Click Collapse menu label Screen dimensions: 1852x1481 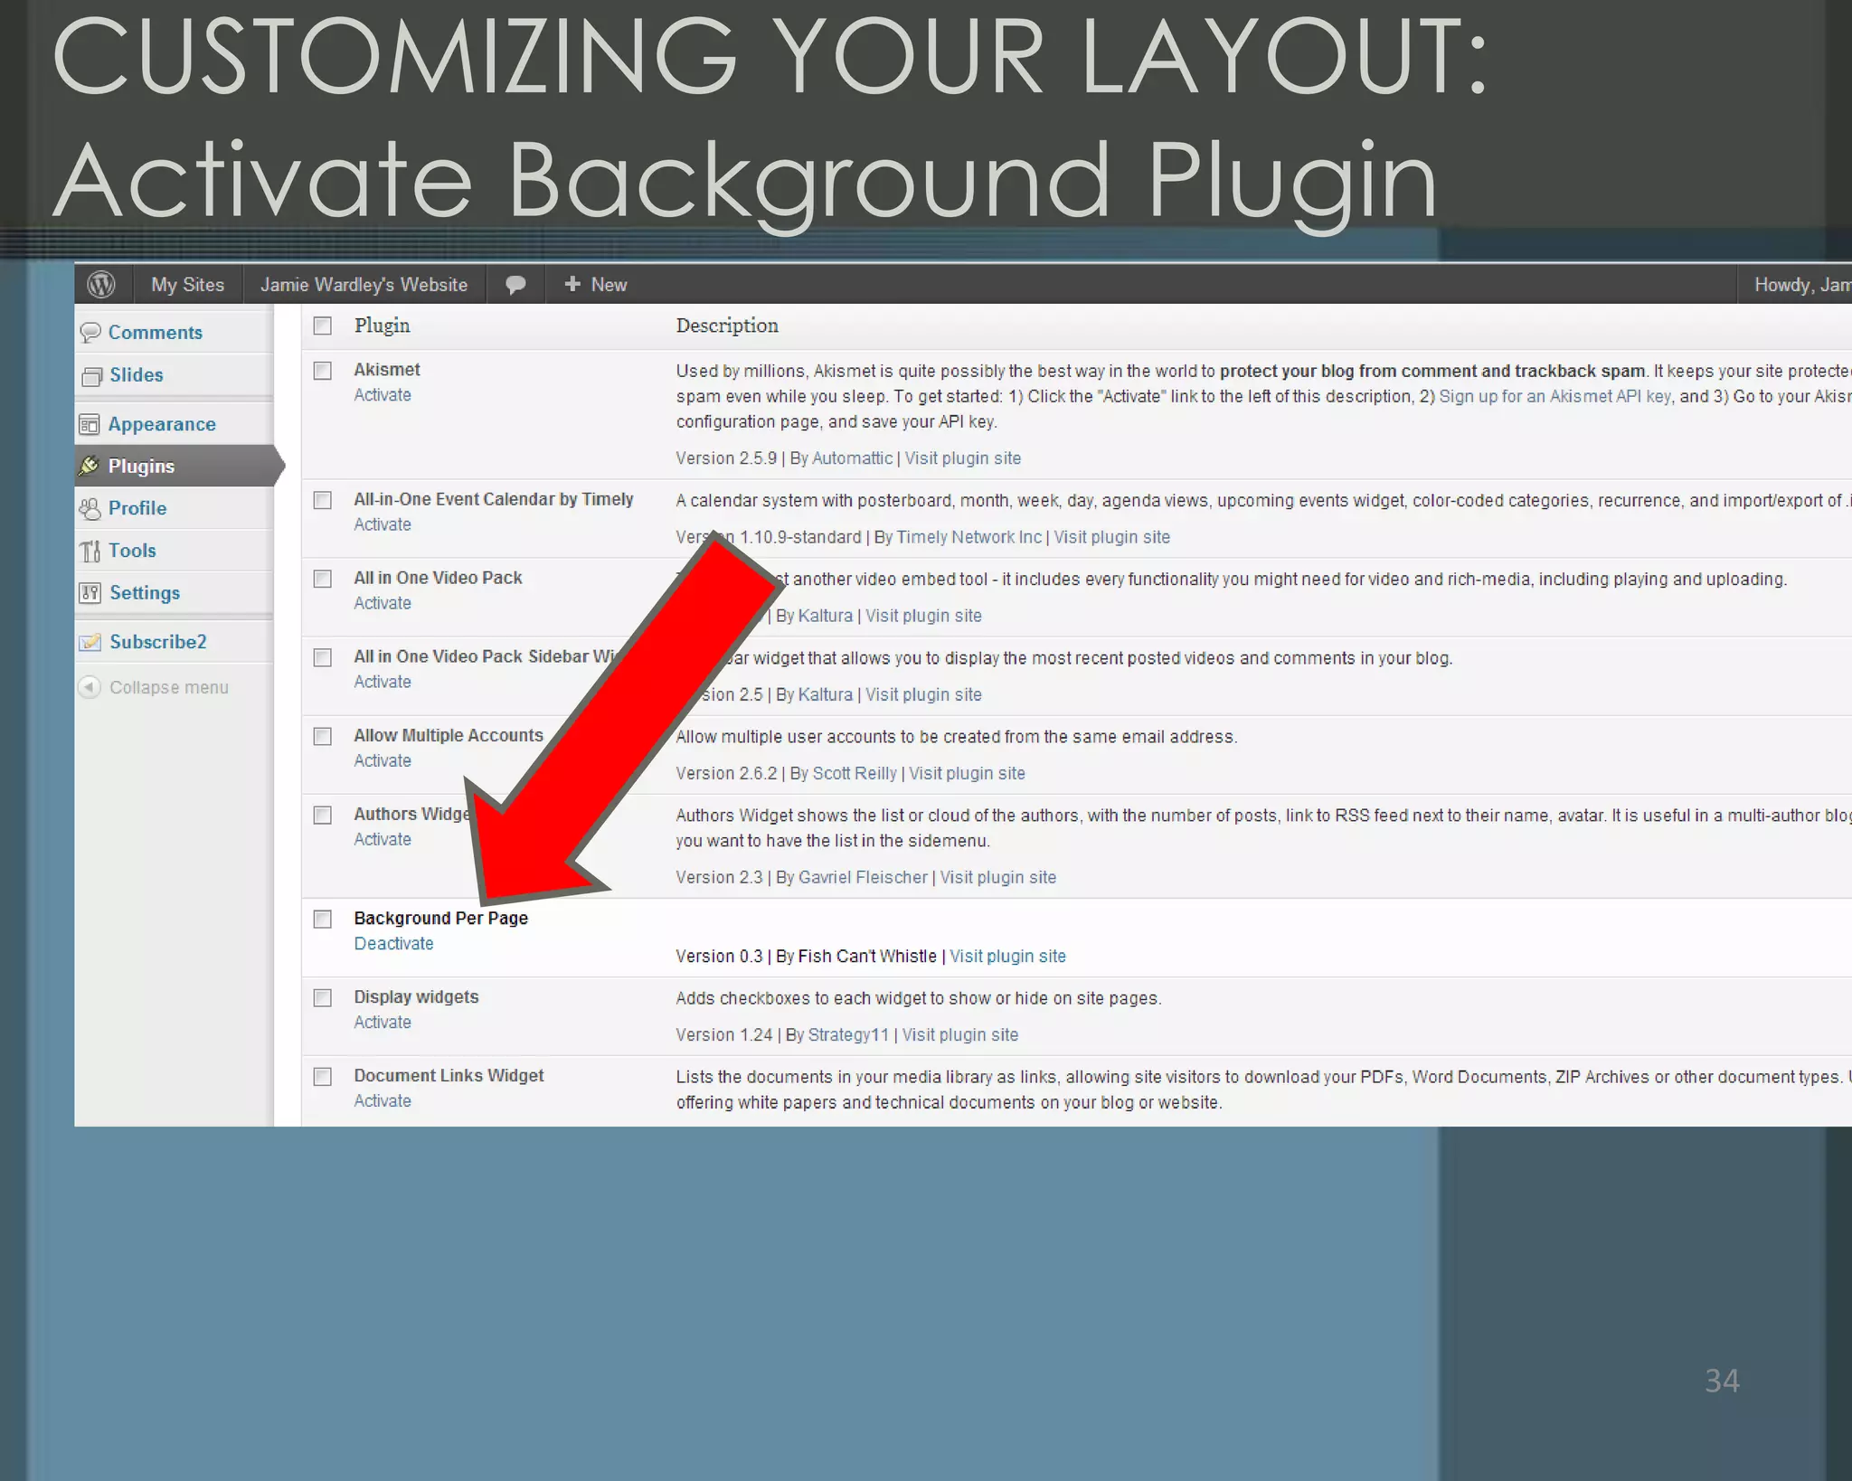click(169, 687)
